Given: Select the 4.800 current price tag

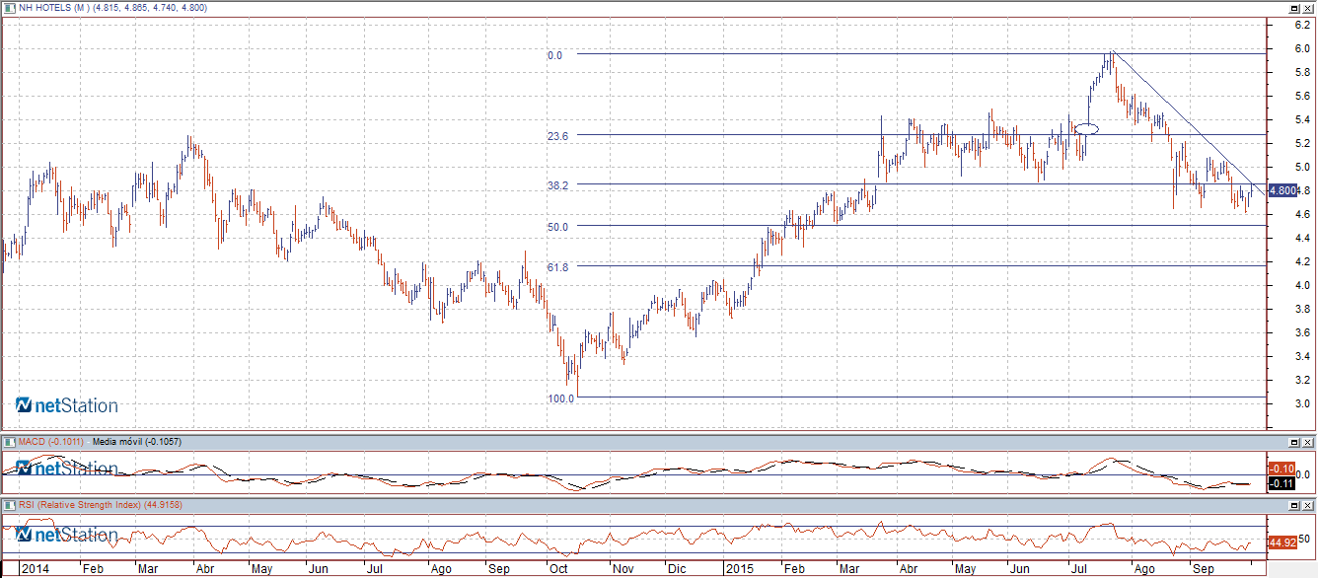Looking at the screenshot, I should (x=1282, y=190).
